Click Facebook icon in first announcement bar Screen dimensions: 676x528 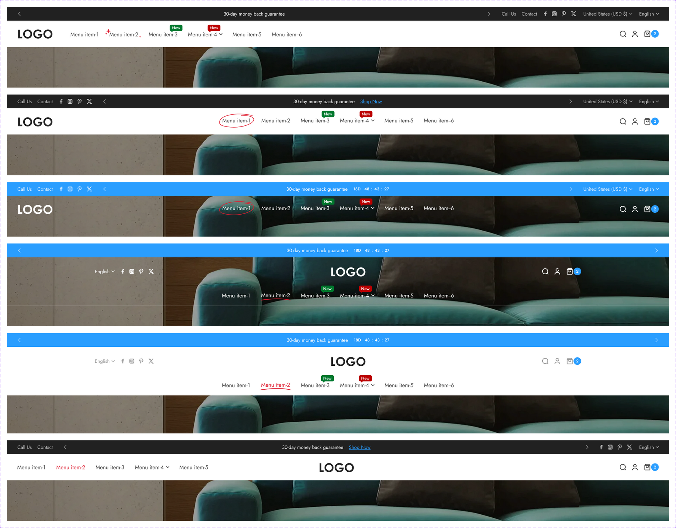pos(545,14)
